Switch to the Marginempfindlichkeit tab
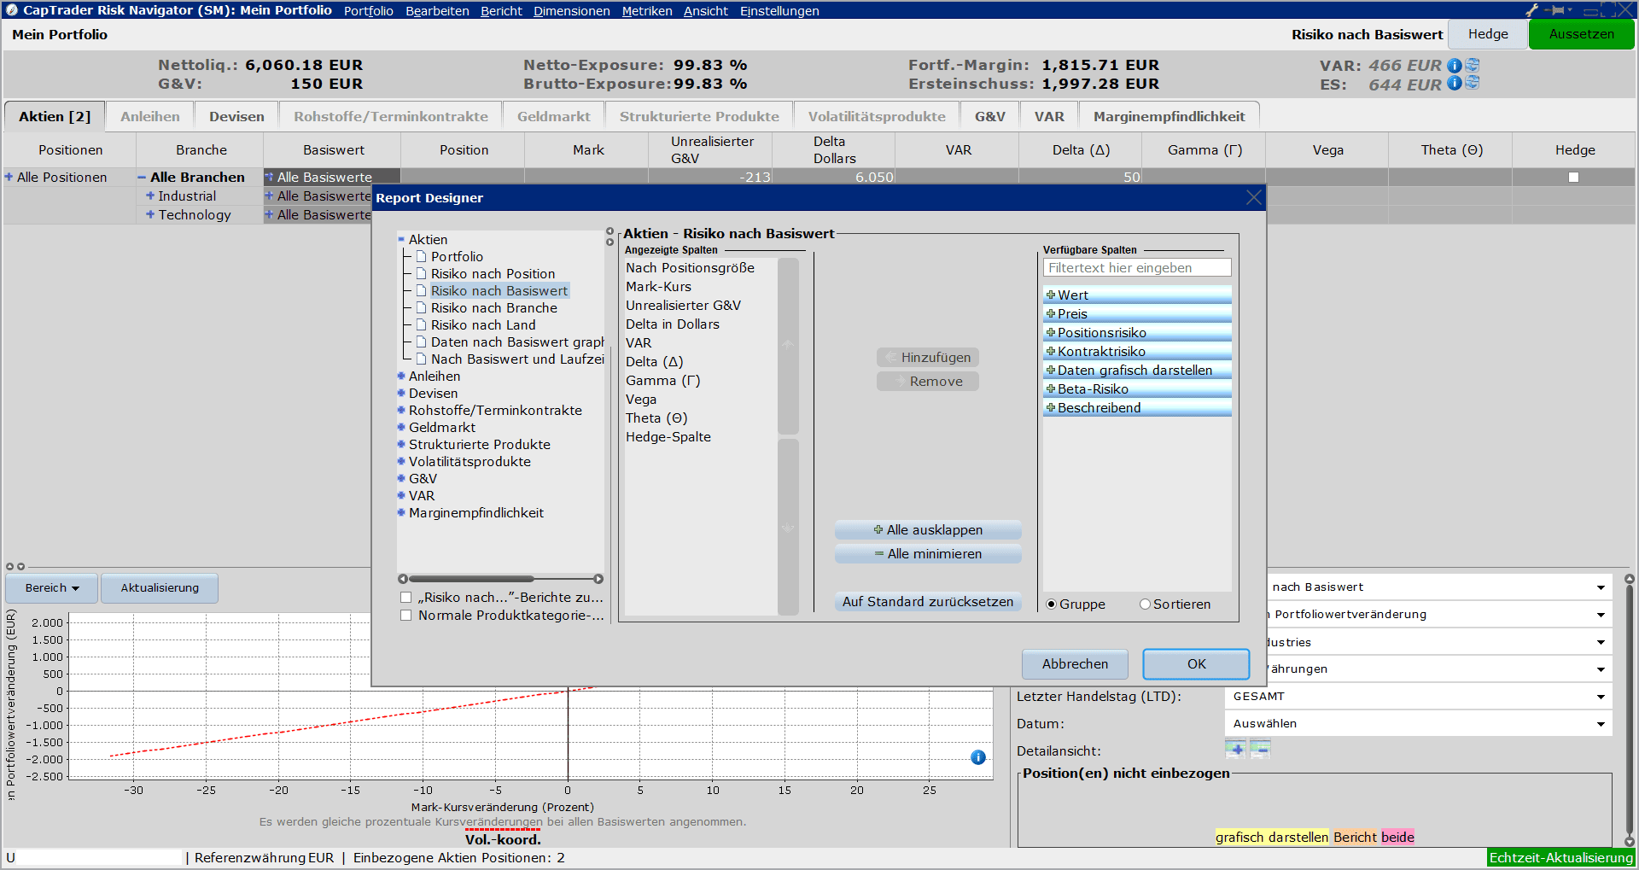The image size is (1639, 870). 1169,117
